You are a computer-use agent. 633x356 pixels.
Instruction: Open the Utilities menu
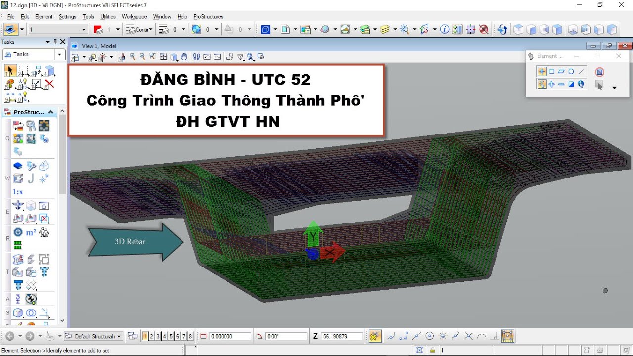coord(108,16)
